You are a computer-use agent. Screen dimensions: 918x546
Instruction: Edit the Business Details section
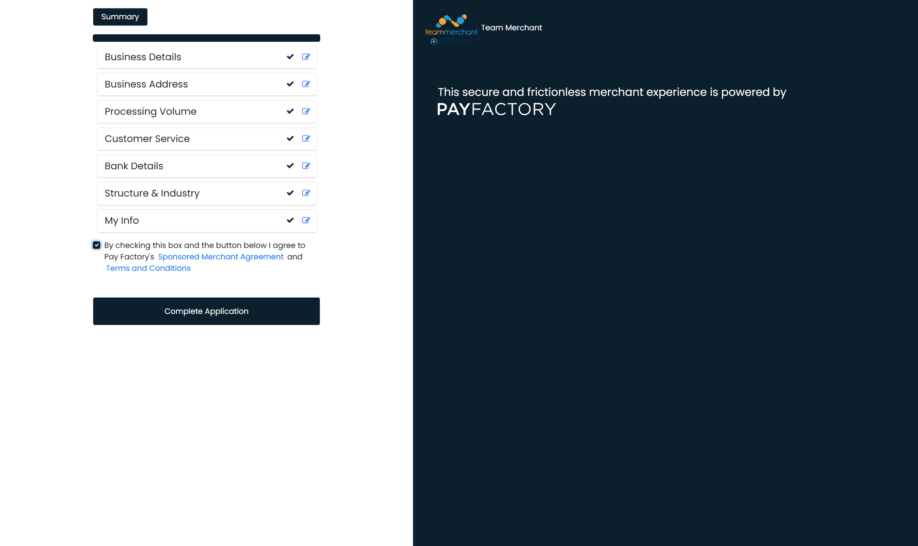point(306,57)
